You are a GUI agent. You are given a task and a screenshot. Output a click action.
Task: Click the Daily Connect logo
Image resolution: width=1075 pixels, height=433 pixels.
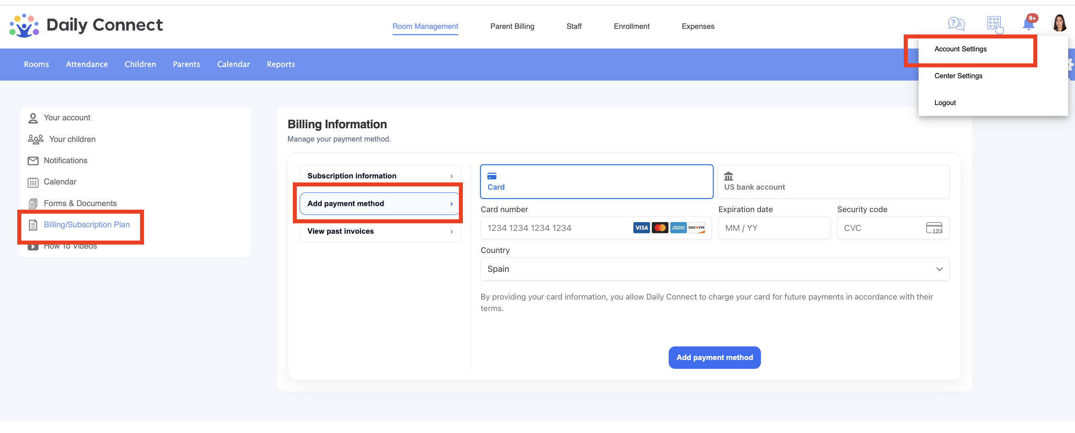coord(86,25)
